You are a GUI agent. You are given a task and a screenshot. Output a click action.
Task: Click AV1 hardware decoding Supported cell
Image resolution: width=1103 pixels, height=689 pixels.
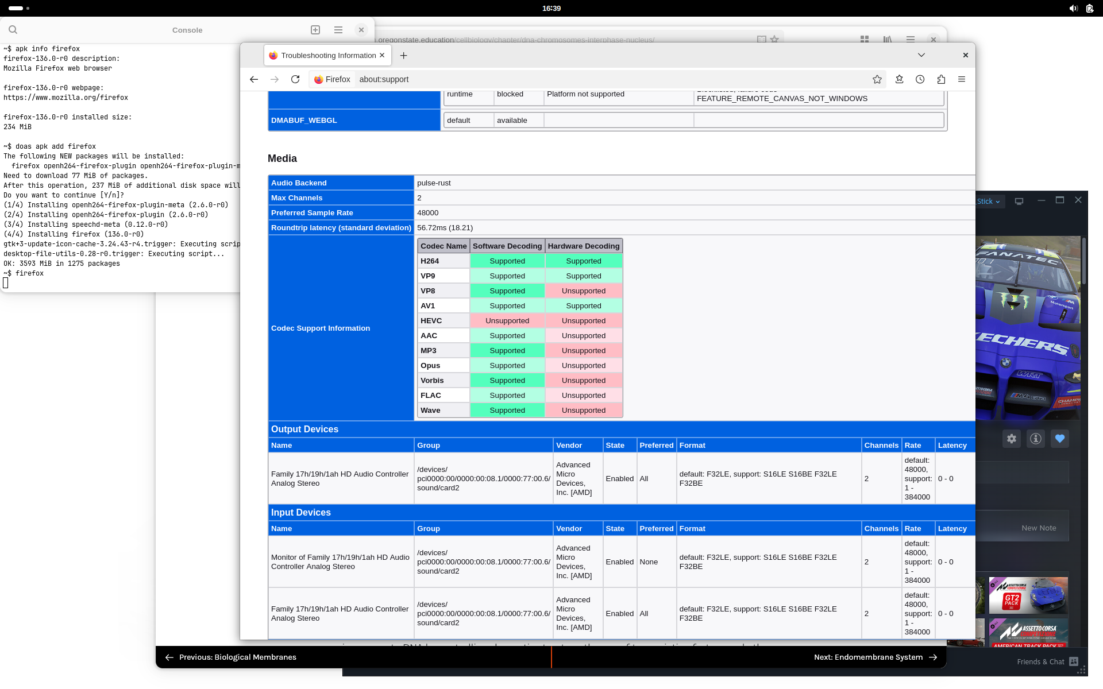(584, 306)
